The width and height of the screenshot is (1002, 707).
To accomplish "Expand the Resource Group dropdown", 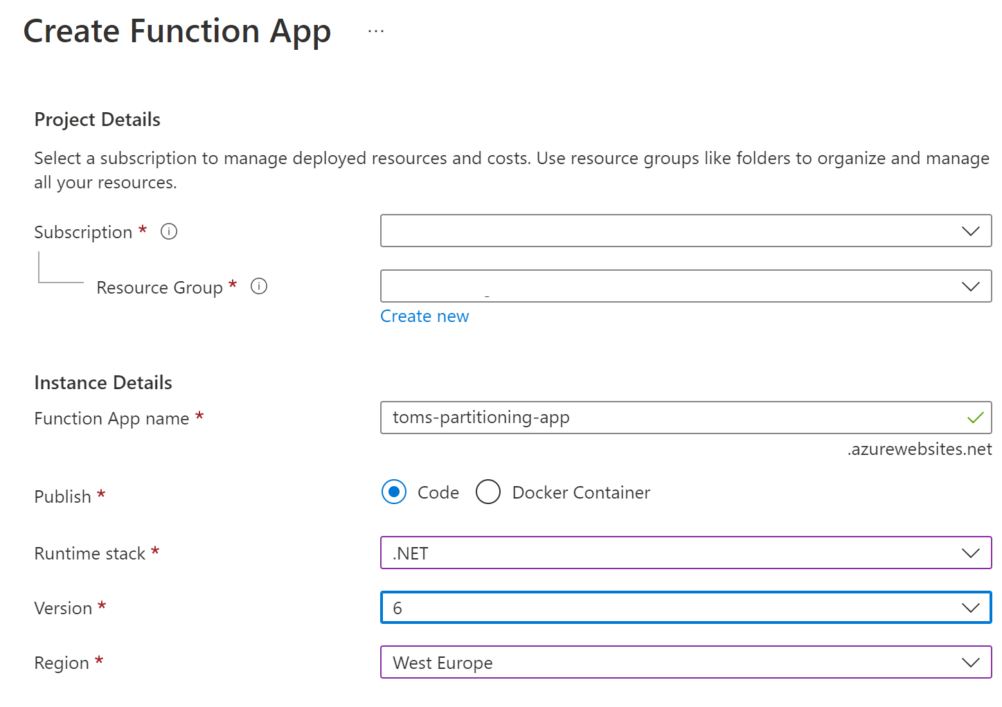I will 686,286.
